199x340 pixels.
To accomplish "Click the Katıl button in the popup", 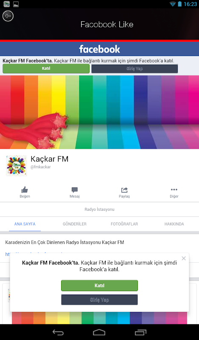I will (99, 285).
